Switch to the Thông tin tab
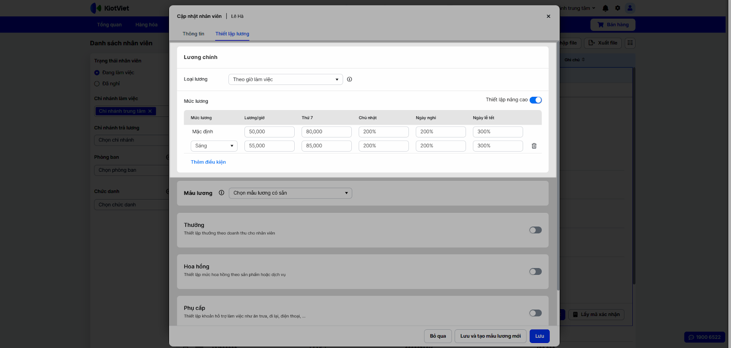This screenshot has height=348, width=731. click(193, 34)
